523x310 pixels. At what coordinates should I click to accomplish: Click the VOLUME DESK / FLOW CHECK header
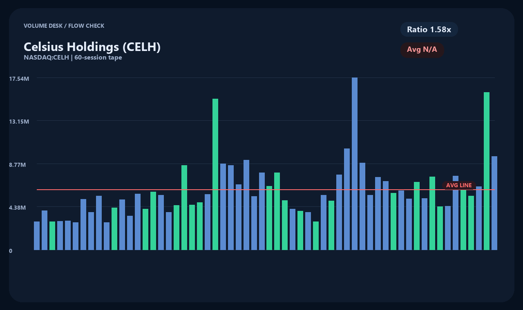pos(64,26)
